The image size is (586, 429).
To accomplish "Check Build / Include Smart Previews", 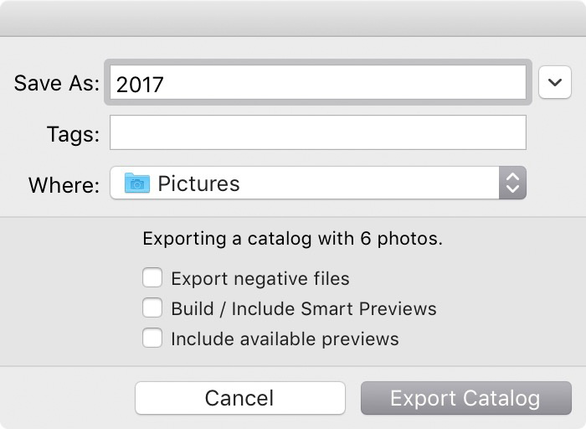I will 152,308.
